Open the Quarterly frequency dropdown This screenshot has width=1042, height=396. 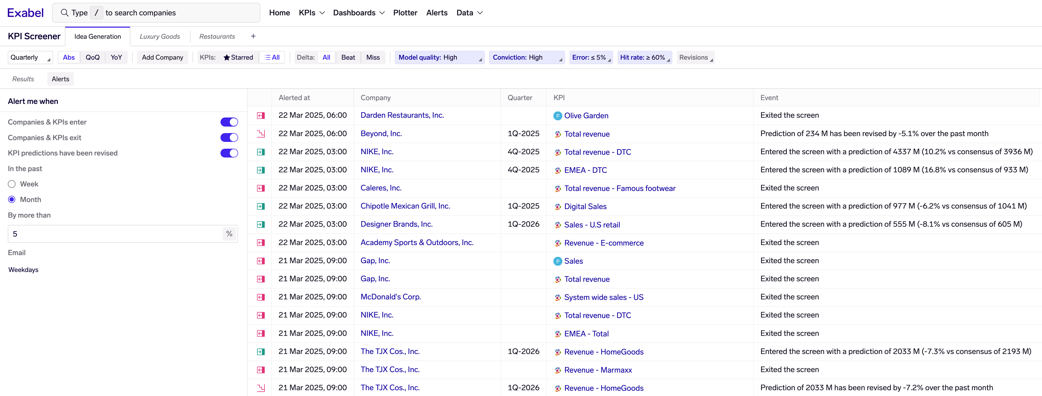[x=30, y=57]
